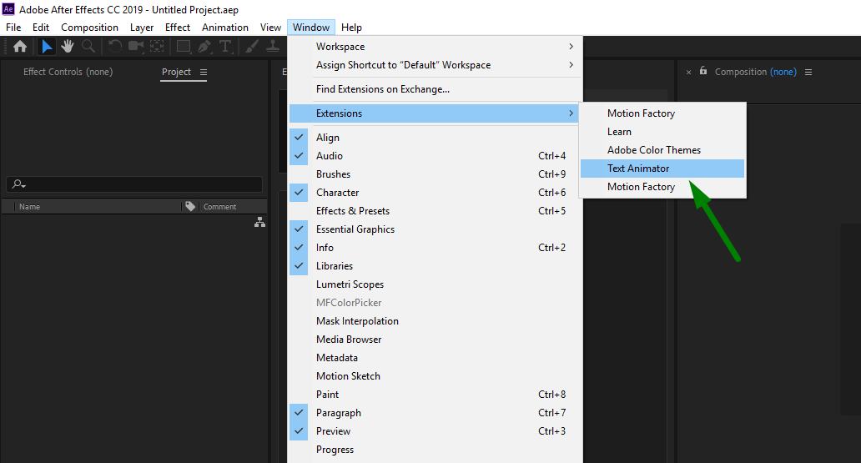Toggle the Libraries panel checkmark
Viewport: 861px width, 463px height.
(x=299, y=266)
